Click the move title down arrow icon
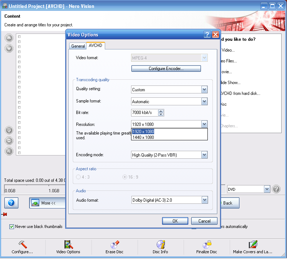 [9, 48]
